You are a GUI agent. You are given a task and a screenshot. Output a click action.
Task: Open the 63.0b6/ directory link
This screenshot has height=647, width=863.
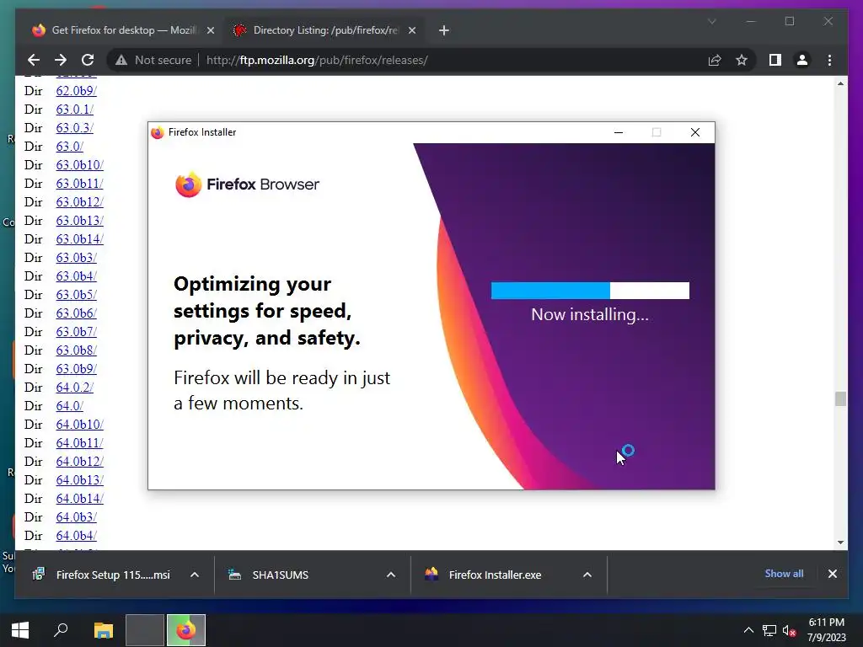point(76,313)
